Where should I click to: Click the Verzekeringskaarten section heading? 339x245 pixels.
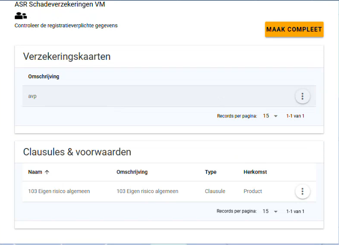(x=67, y=57)
